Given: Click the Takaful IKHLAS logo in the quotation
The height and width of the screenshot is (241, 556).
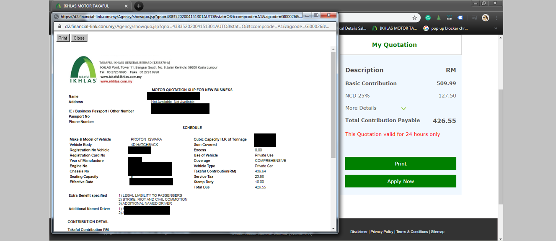Looking at the screenshot, I should 83,69.
